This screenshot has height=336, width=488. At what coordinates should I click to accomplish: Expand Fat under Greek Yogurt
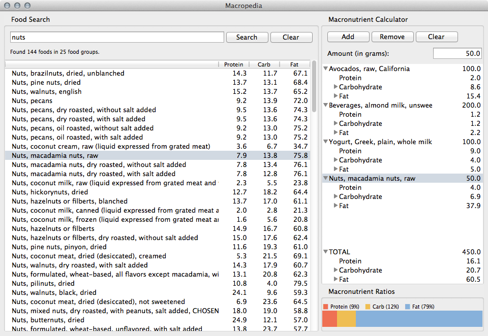pyautogui.click(x=335, y=169)
